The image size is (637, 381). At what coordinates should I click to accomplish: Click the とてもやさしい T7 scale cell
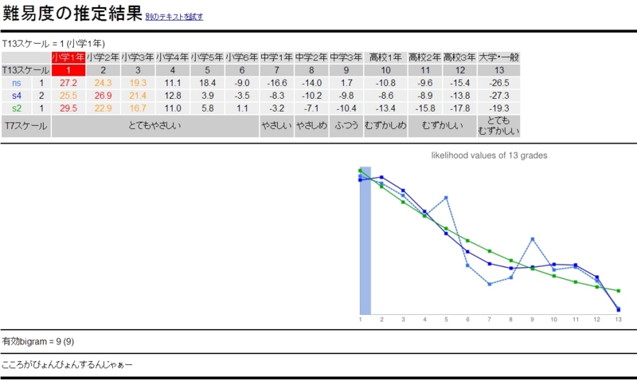pyautogui.click(x=155, y=126)
